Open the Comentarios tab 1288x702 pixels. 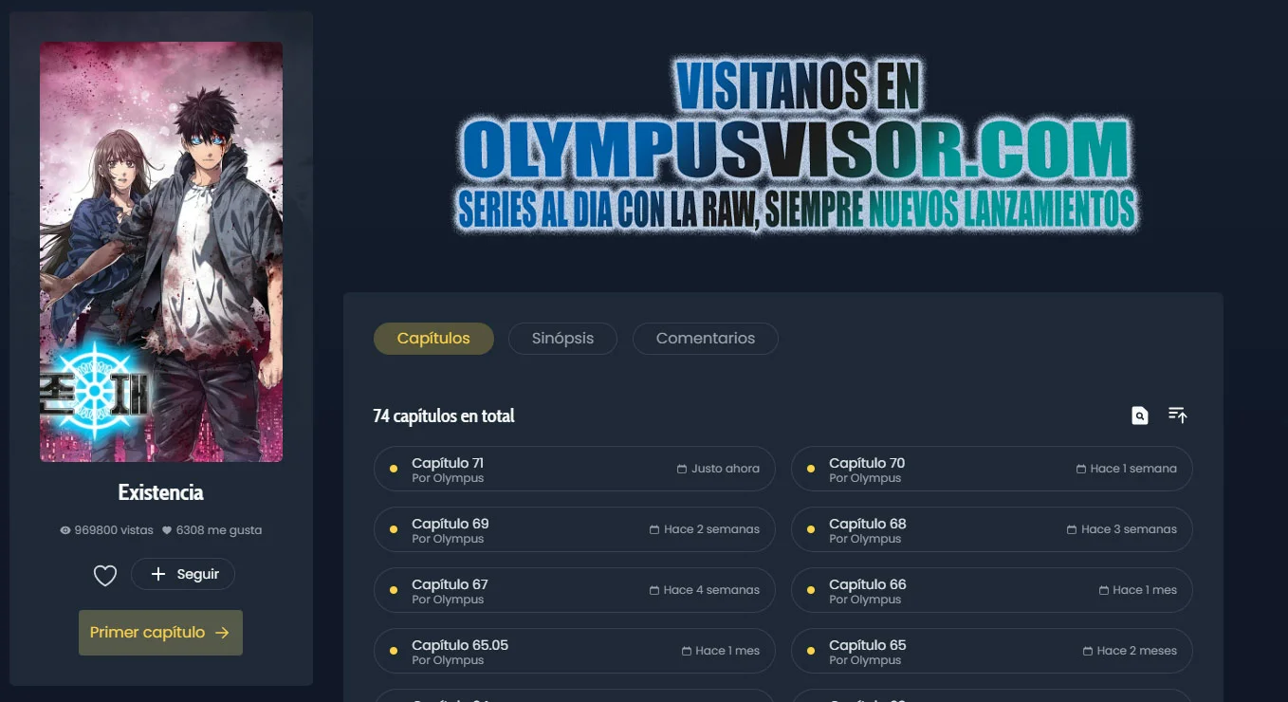pos(706,339)
